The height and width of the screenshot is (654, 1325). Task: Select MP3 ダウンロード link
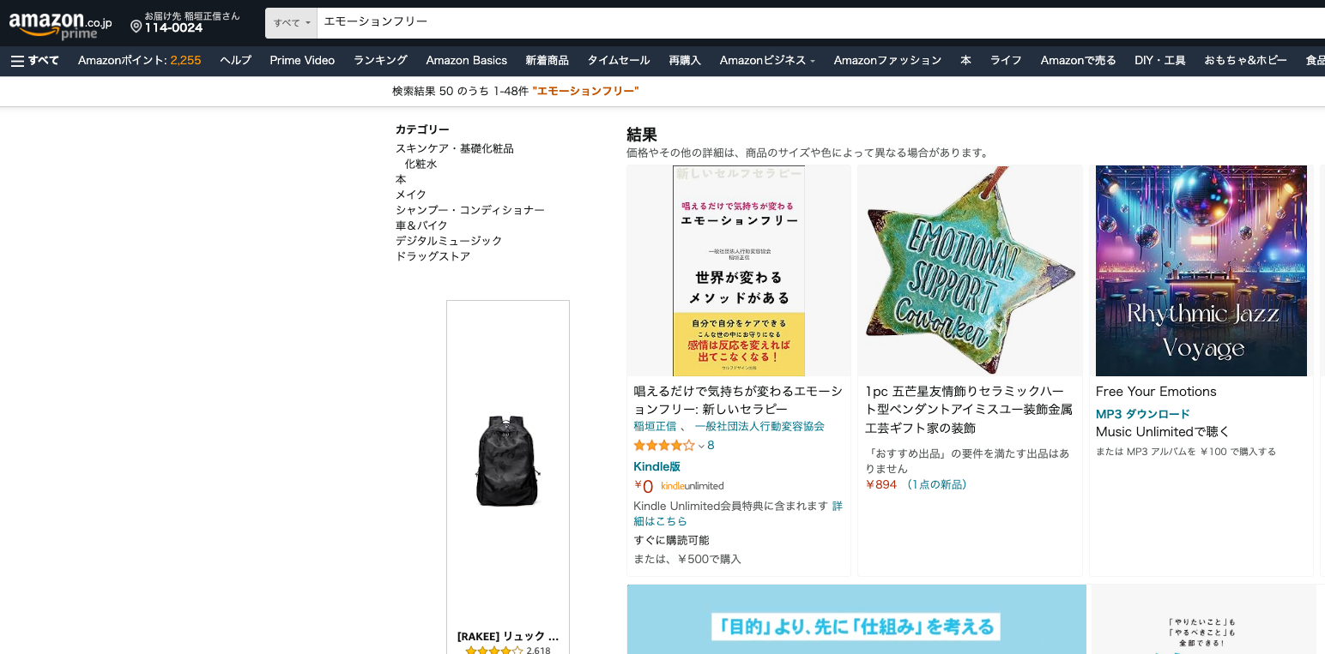tap(1143, 414)
